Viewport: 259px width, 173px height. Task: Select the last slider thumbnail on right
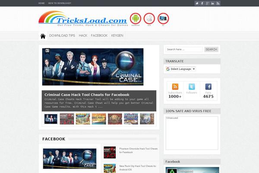147,119
